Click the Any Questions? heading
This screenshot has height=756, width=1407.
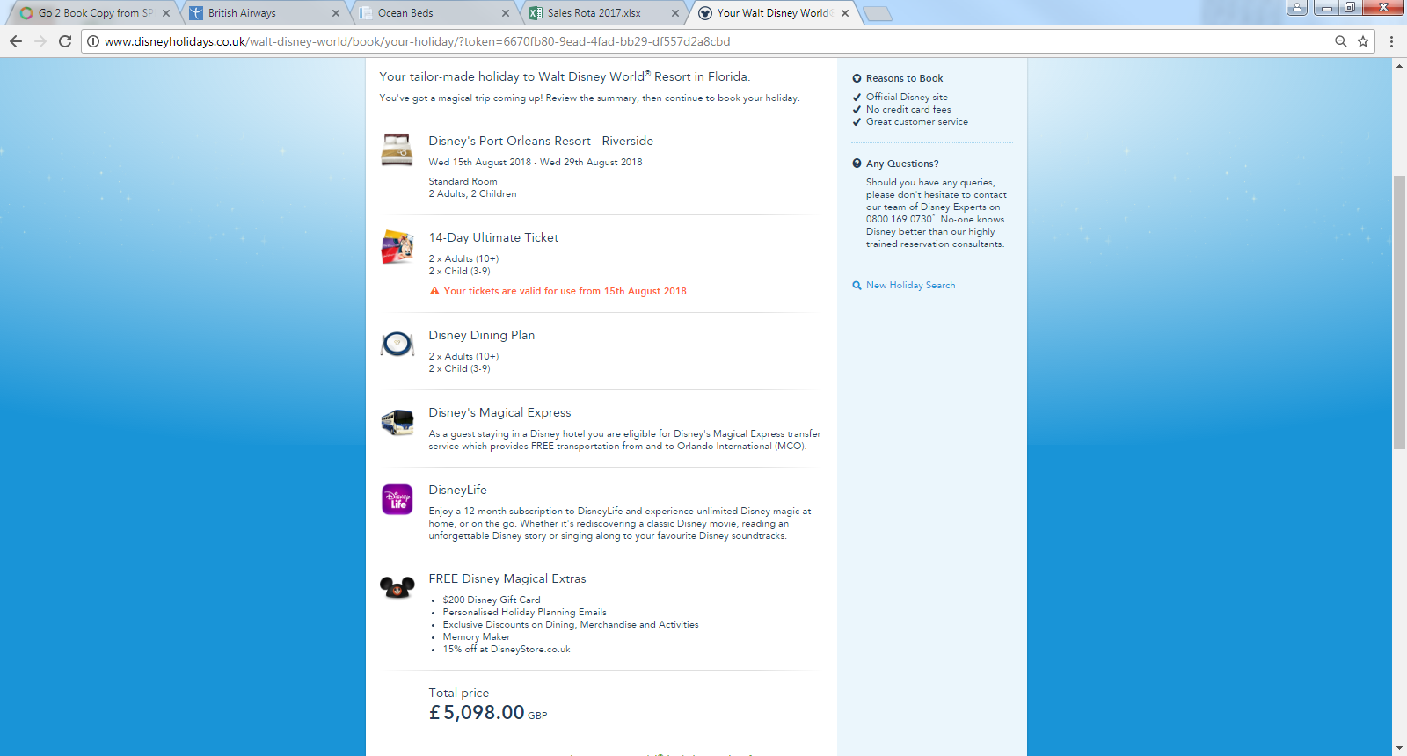[902, 164]
